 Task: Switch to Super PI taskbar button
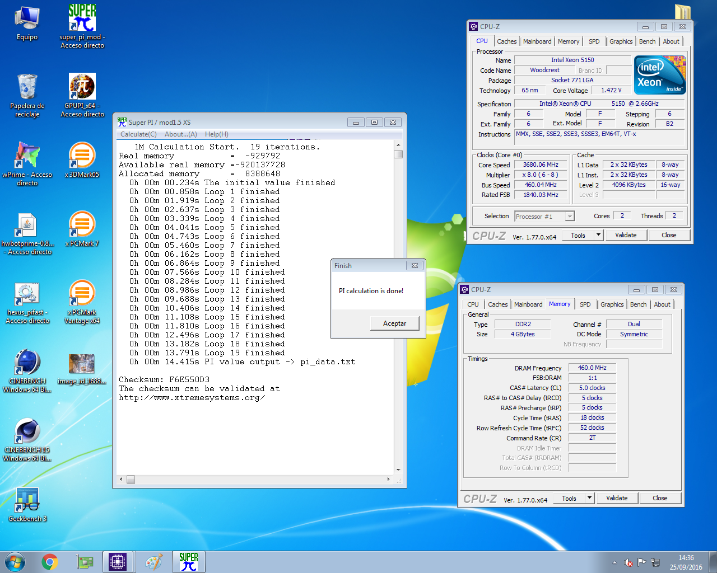[189, 562]
